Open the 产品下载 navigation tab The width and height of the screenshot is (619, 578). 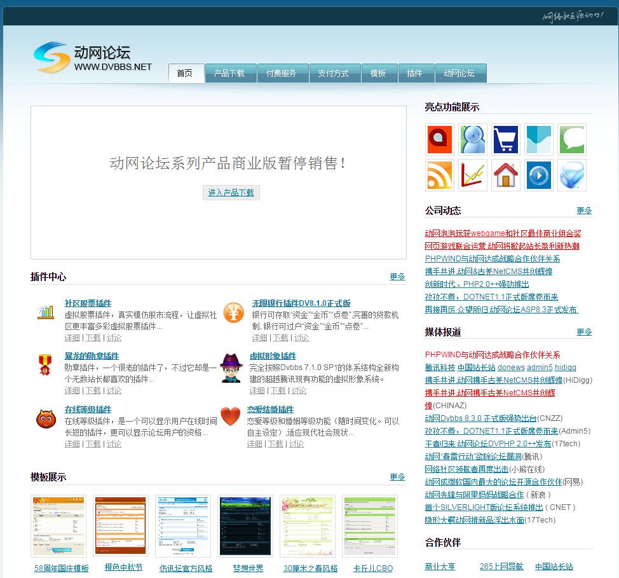click(231, 73)
